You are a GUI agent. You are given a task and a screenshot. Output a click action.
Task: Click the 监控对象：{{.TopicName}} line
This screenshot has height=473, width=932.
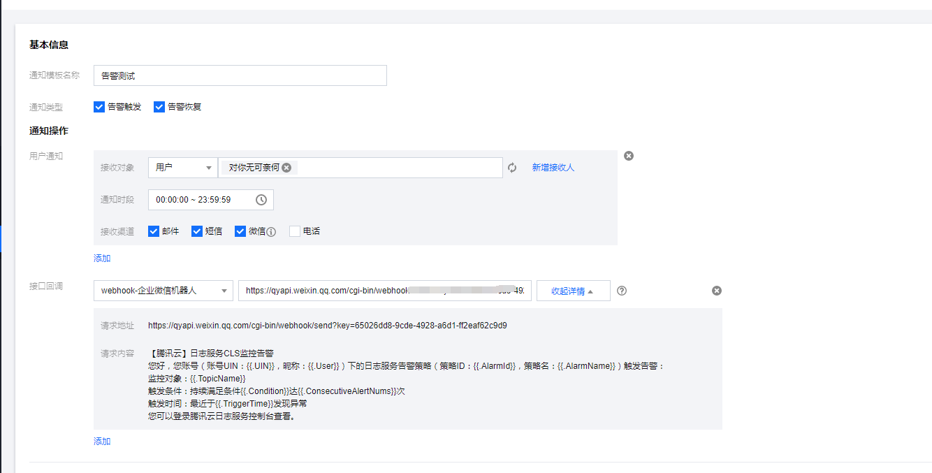(197, 379)
